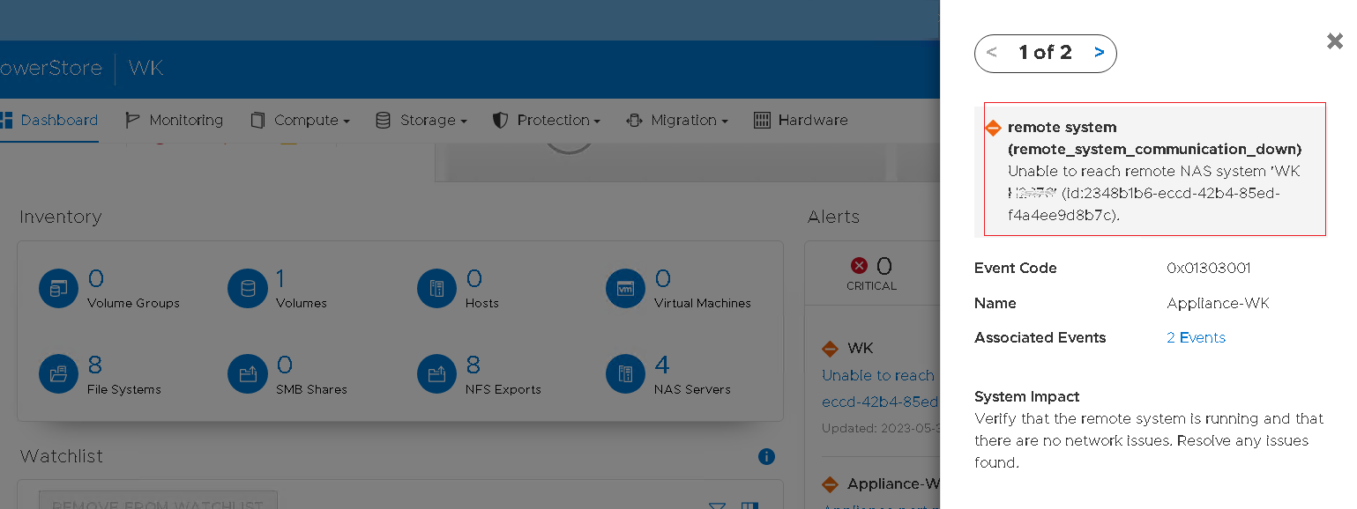The width and height of the screenshot is (1357, 509).
Task: Open the SMB Shares count link
Action: (x=284, y=365)
